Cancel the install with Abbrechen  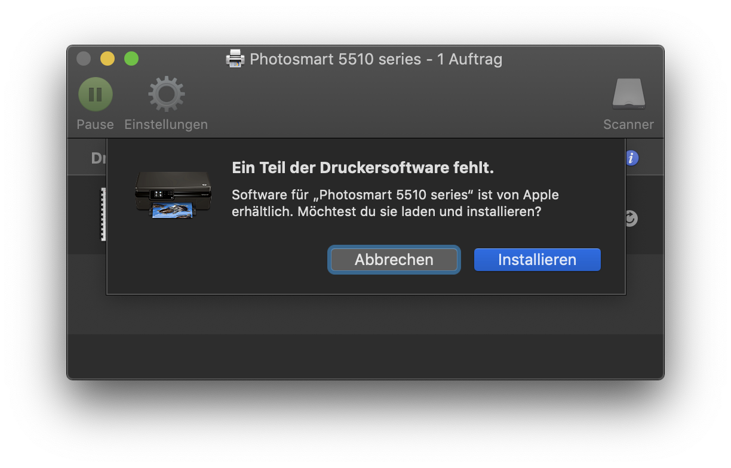pyautogui.click(x=394, y=260)
